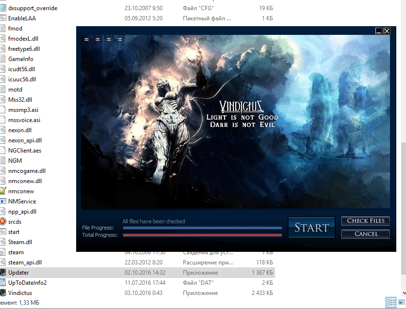This screenshot has width=406, height=309.
Task: Click the 'Расширение при...' type cell
Action: coord(208,262)
